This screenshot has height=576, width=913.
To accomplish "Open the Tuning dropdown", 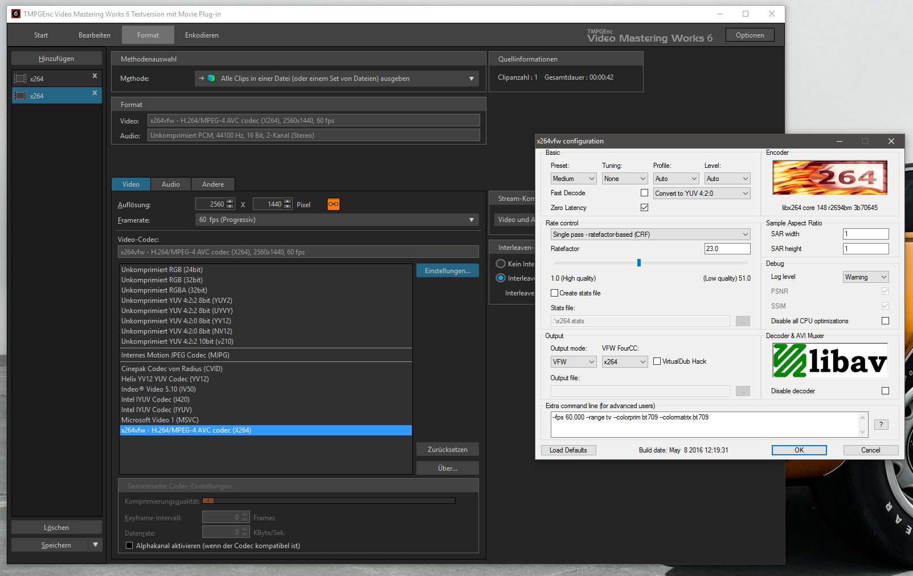I will pos(625,179).
